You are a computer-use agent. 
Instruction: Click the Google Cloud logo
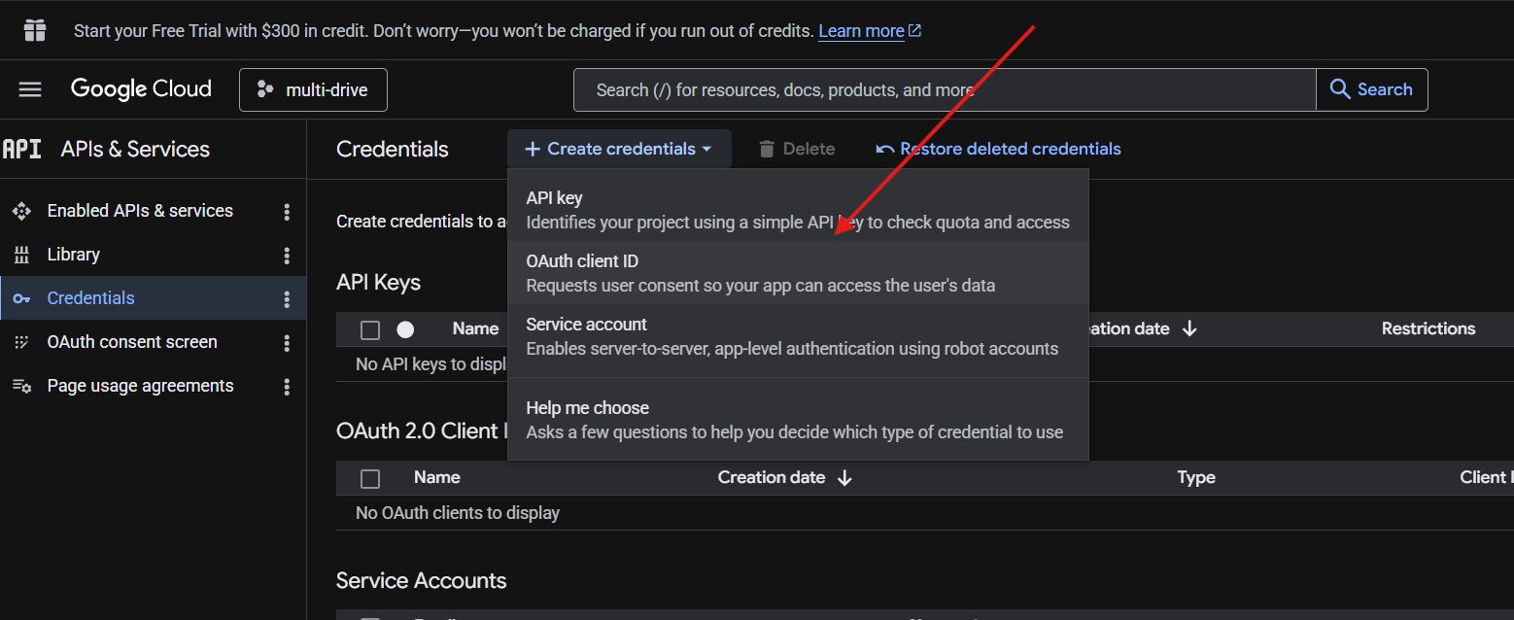point(141,89)
